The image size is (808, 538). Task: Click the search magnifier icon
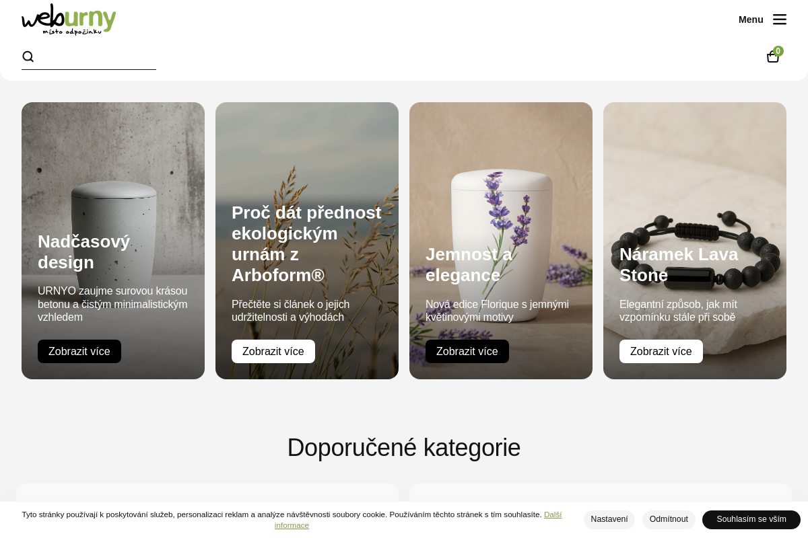[x=28, y=56]
